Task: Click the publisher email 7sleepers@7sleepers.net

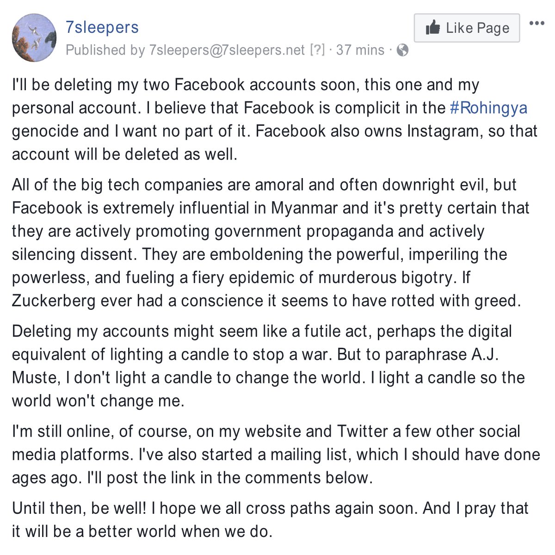Action: click(x=227, y=50)
